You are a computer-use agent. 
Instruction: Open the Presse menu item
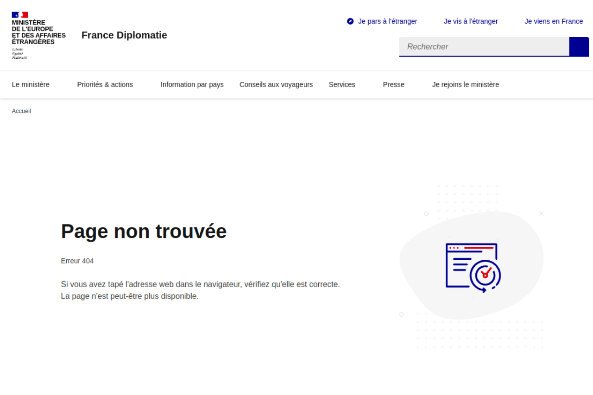pos(393,84)
